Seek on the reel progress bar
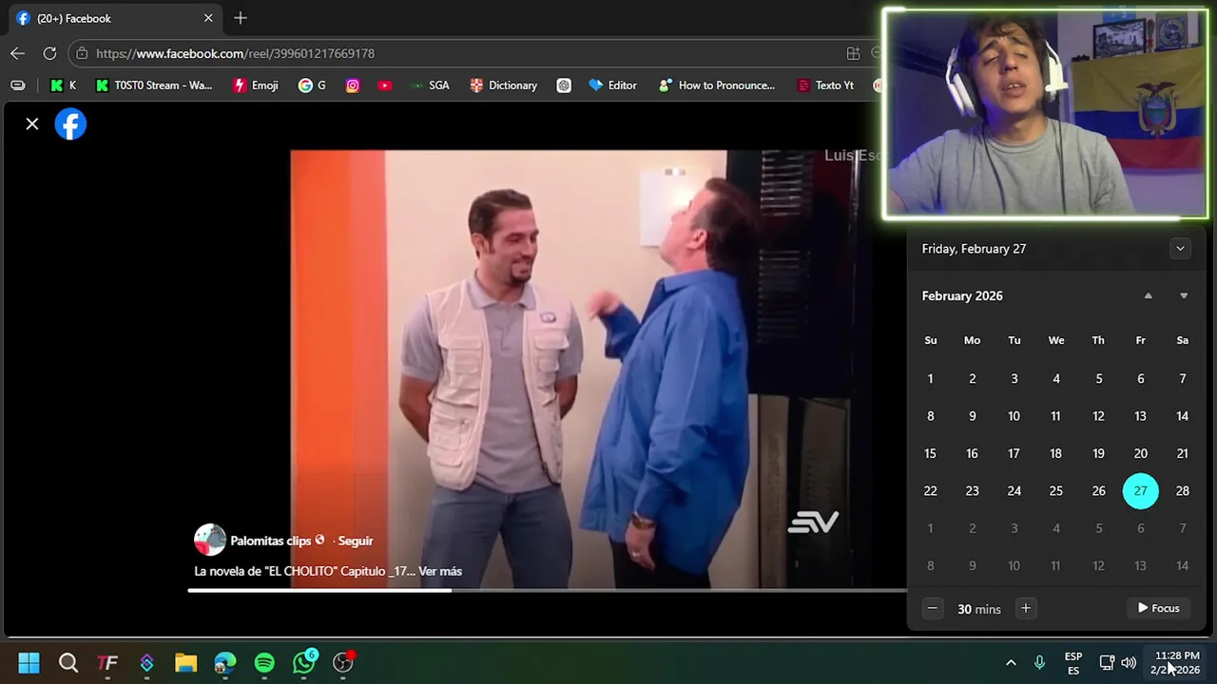This screenshot has width=1217, height=684. pyautogui.click(x=548, y=591)
